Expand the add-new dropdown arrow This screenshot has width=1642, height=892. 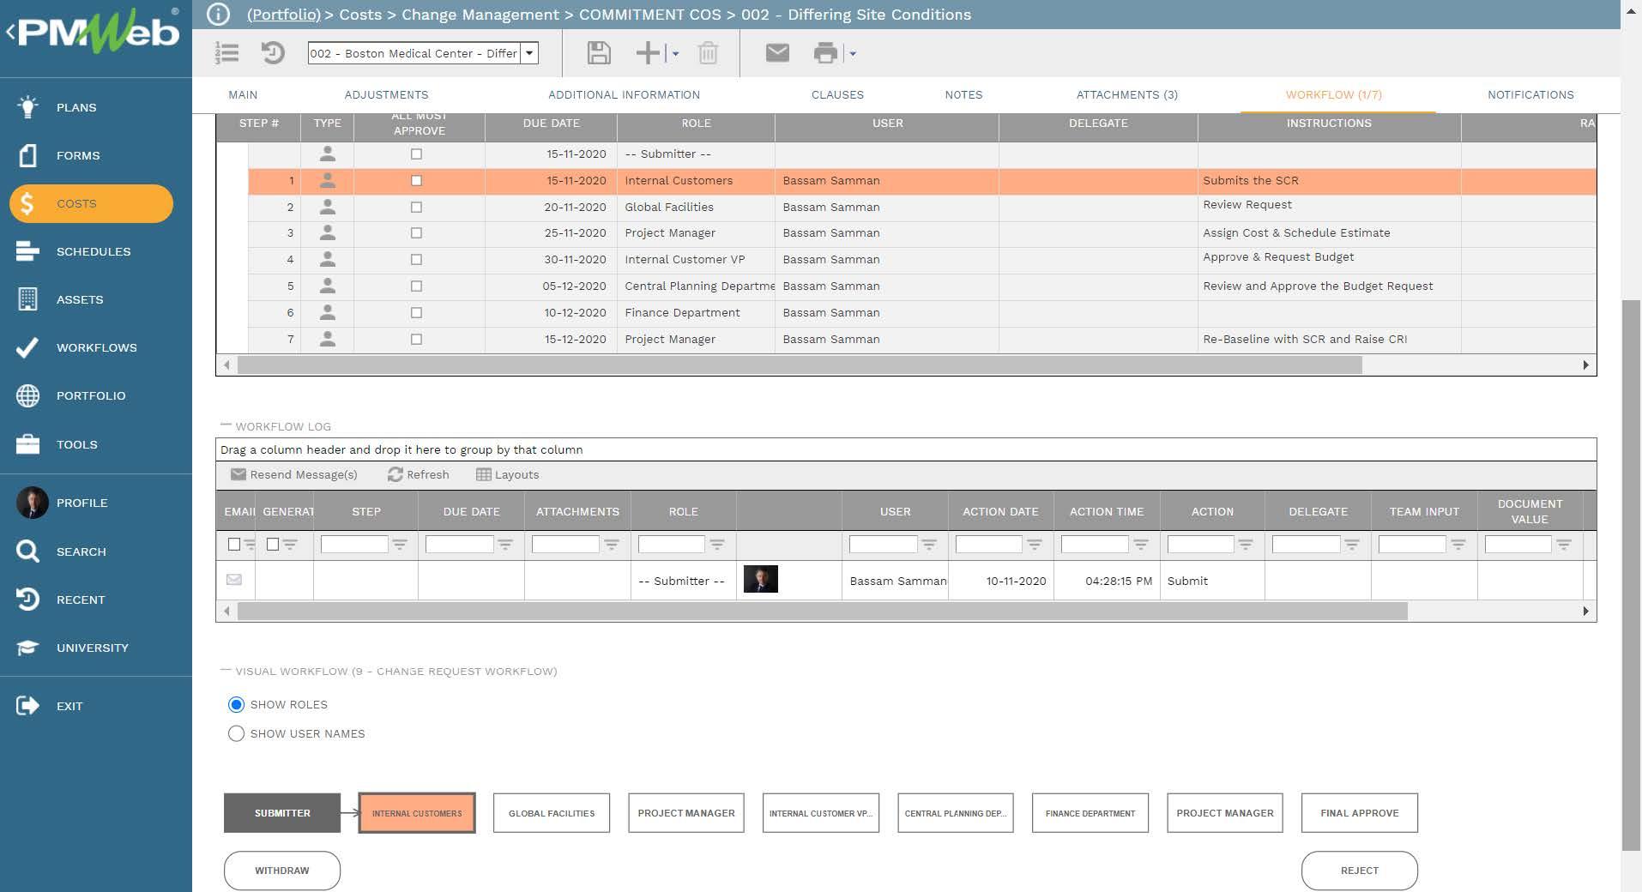pyautogui.click(x=675, y=53)
